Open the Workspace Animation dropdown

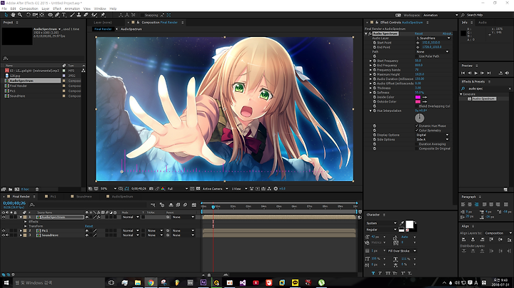(x=440, y=15)
